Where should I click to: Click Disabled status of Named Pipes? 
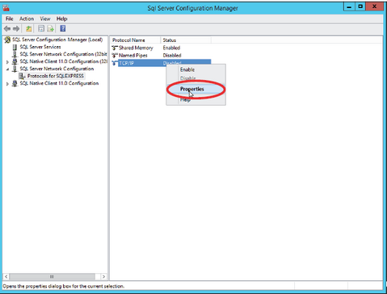(x=172, y=56)
